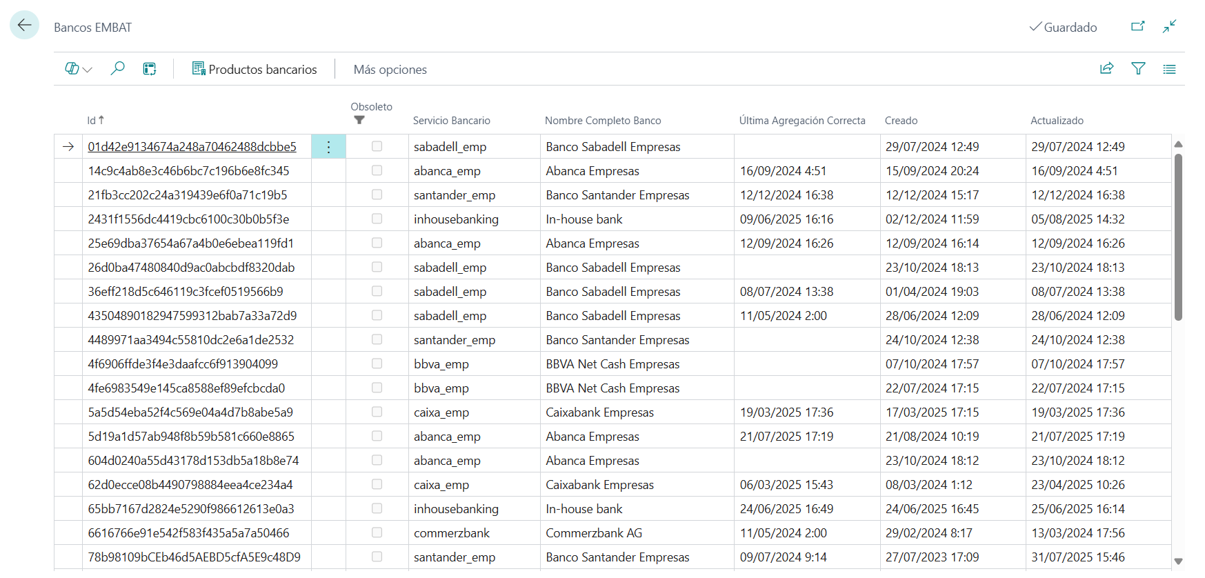The image size is (1205, 578).
Task: Click Bancos EMBAT page title
Action: (x=92, y=27)
